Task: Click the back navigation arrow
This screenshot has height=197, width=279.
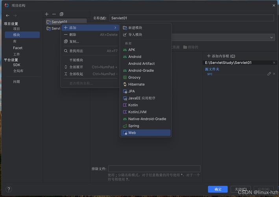Action: click(7, 16)
